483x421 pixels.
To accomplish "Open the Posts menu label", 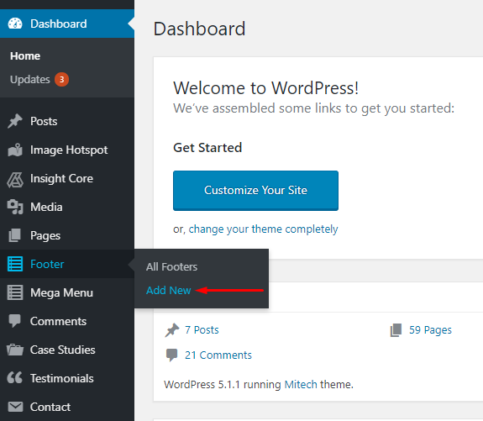I will tap(44, 121).
